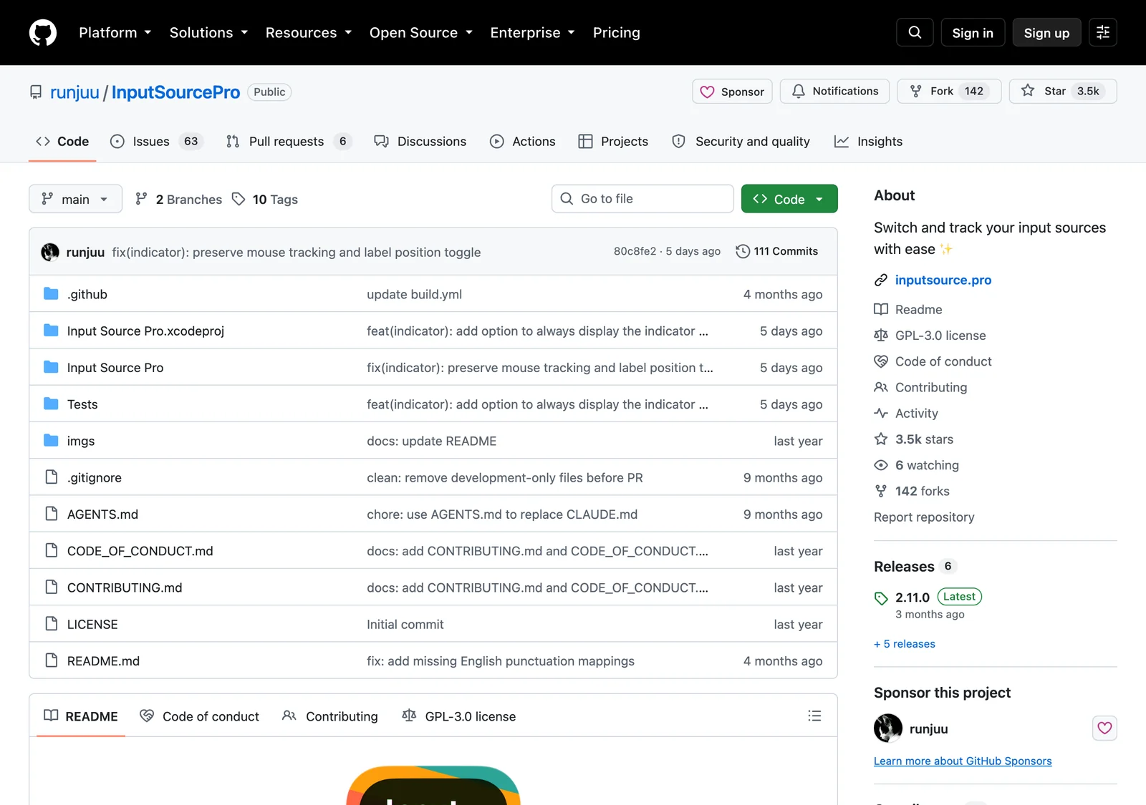Viewport: 1146px width, 805px height.
Task: Open the search magnifier button in header
Action: point(915,33)
